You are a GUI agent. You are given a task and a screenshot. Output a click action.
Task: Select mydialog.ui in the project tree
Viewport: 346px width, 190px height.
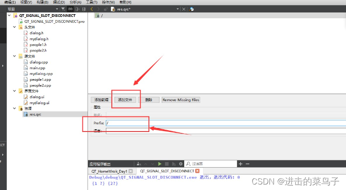[x=39, y=103]
